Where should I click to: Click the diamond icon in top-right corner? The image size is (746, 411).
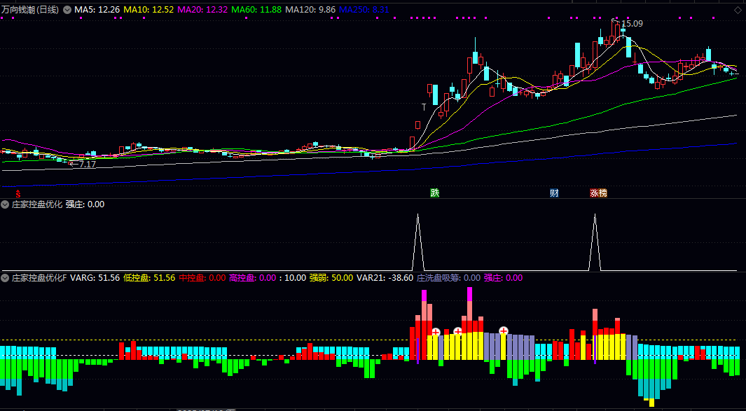click(x=738, y=11)
